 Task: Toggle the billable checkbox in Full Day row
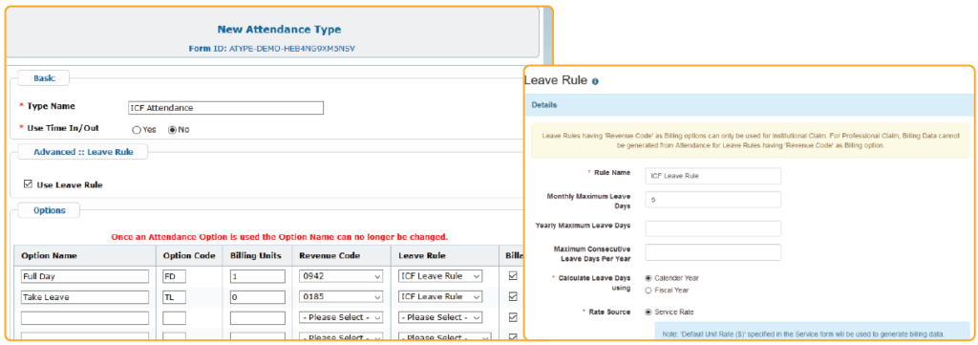pyautogui.click(x=513, y=276)
